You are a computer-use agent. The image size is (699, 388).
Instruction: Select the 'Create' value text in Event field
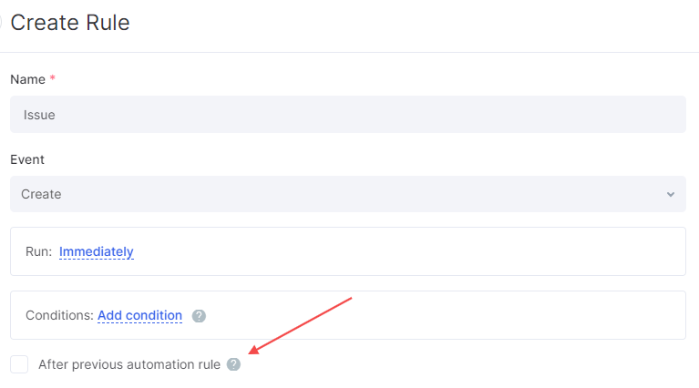point(41,194)
